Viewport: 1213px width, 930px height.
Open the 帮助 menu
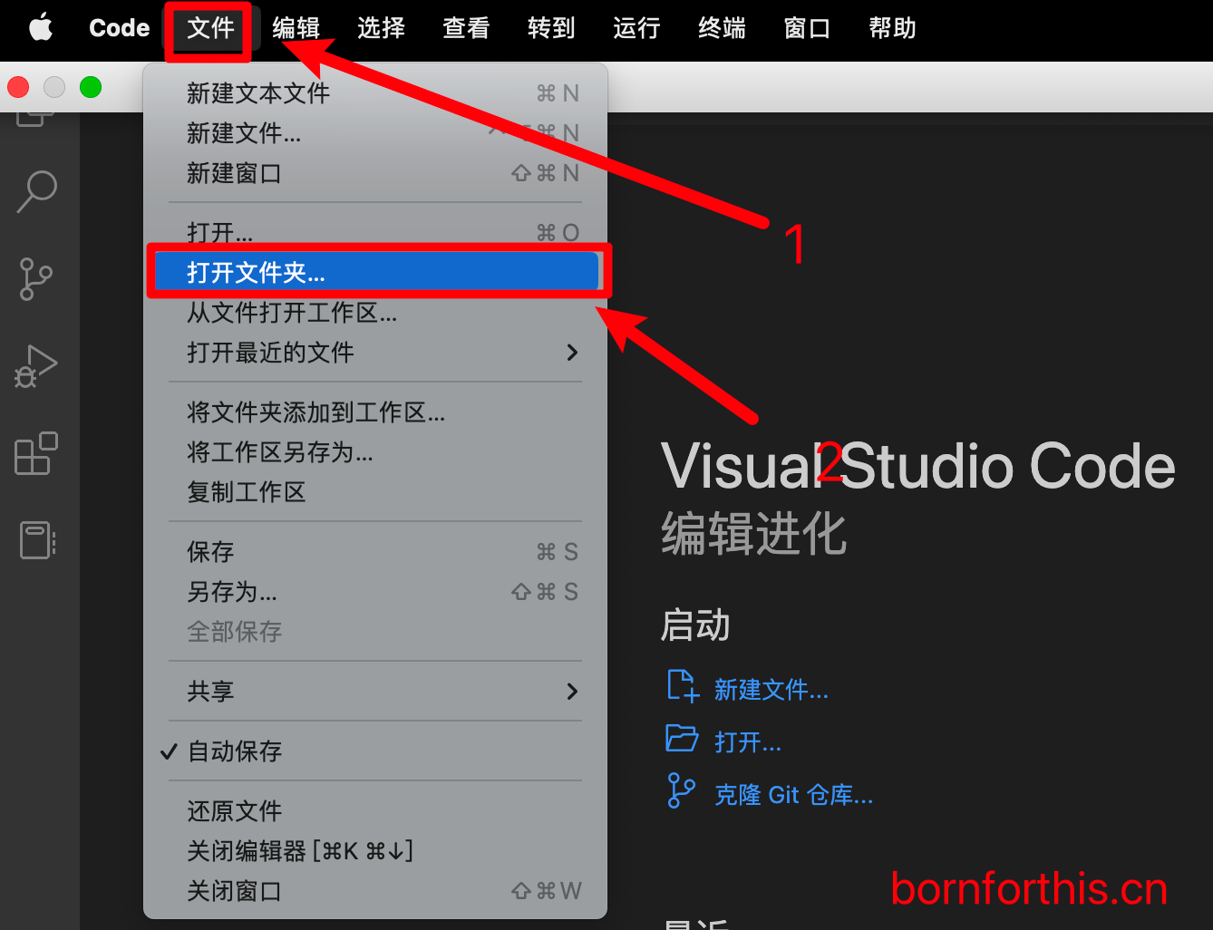pyautogui.click(x=892, y=28)
